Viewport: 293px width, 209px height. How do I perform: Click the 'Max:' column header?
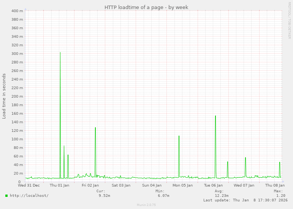click(279, 191)
